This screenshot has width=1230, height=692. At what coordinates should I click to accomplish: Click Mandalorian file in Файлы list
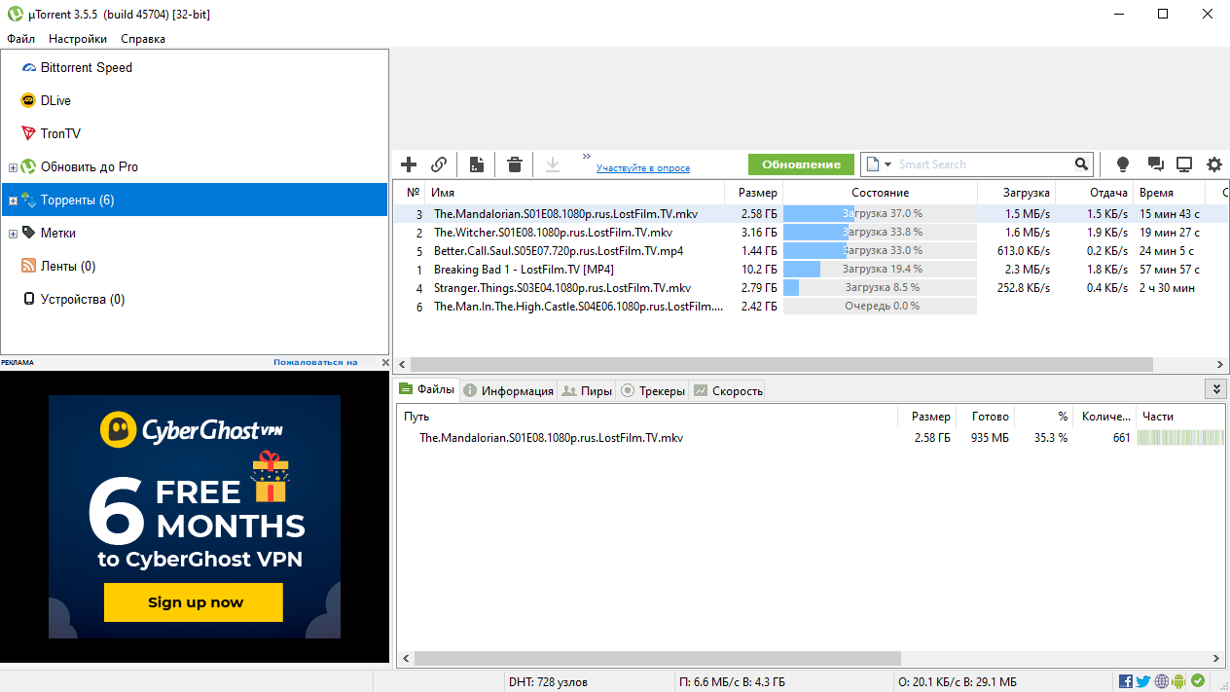pos(551,438)
